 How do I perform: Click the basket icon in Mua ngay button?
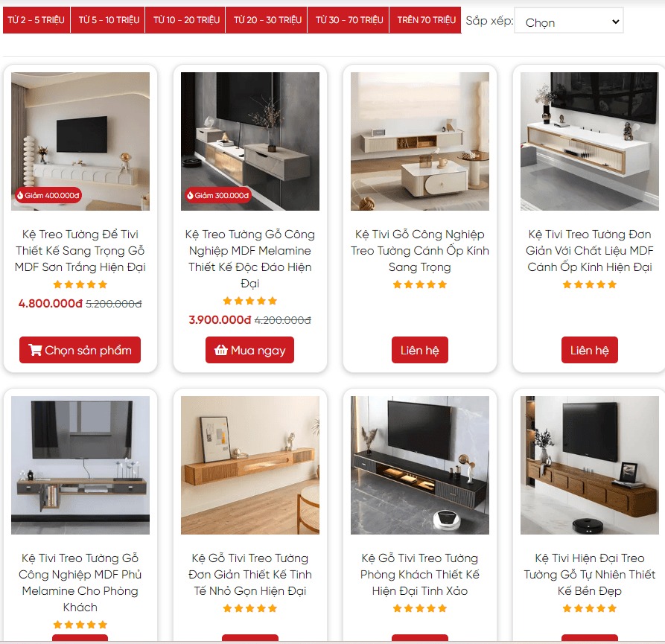(x=220, y=350)
